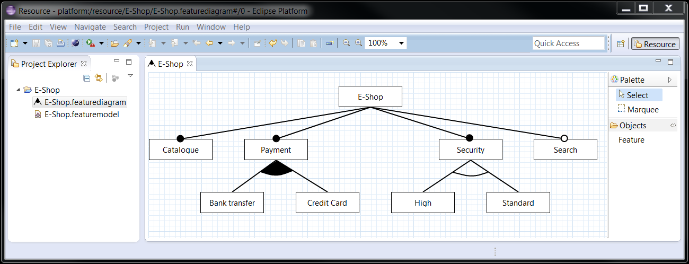Click the Undo toolbar icon
The width and height of the screenshot is (689, 264).
coord(273,43)
